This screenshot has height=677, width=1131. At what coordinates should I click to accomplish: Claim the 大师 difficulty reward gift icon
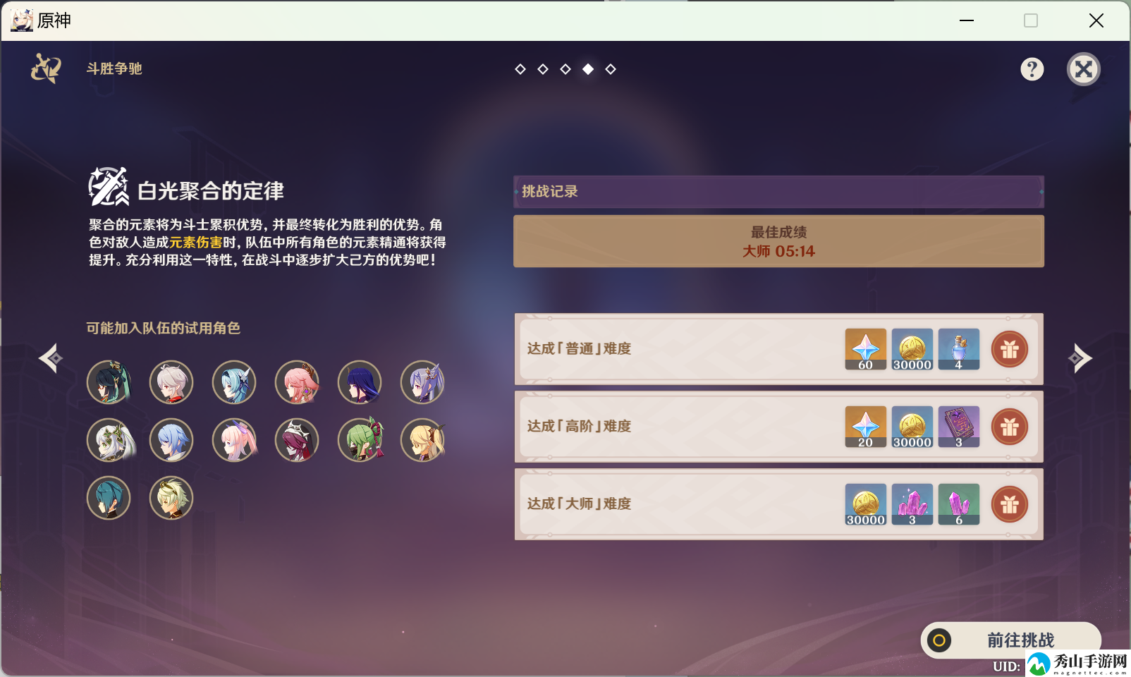coord(1010,504)
